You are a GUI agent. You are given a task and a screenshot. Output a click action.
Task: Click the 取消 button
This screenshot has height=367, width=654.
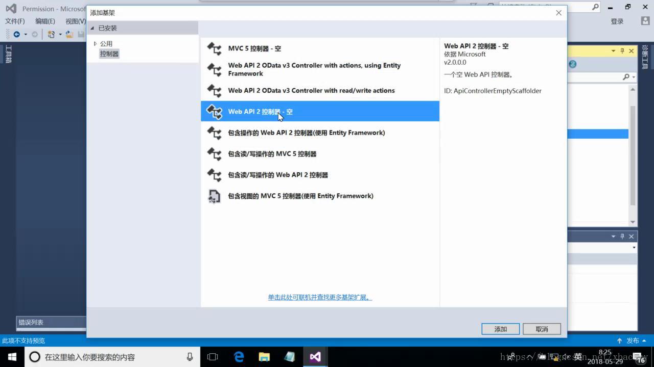[542, 329]
